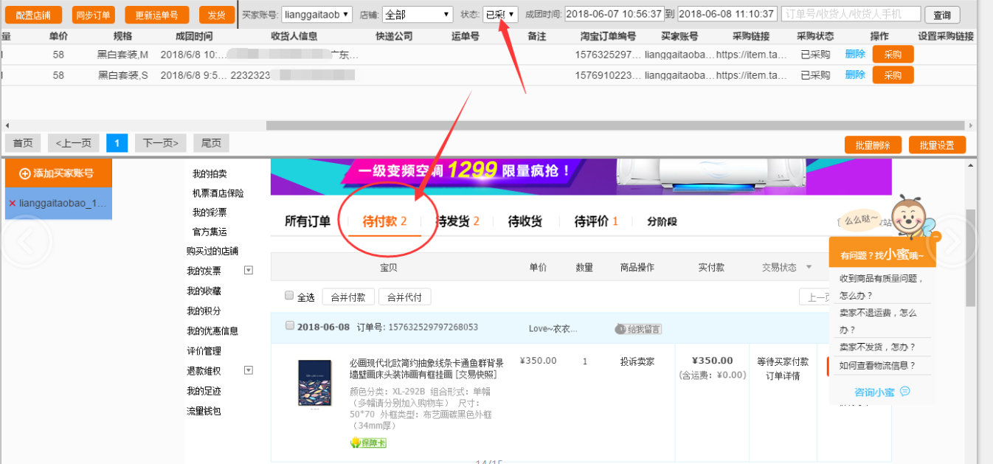Image resolution: width=993 pixels, height=464 pixels.
Task: Switch to the 待收货 tab
Action: [x=525, y=221]
